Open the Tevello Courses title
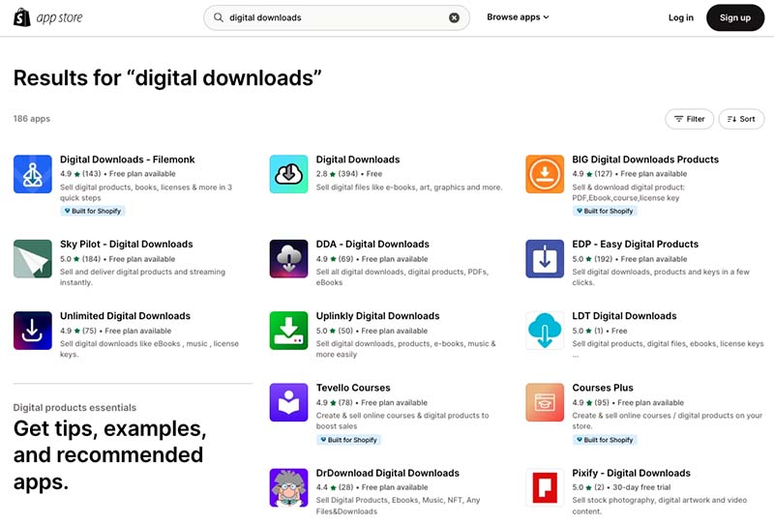The width and height of the screenshot is (774, 524). coord(353,388)
